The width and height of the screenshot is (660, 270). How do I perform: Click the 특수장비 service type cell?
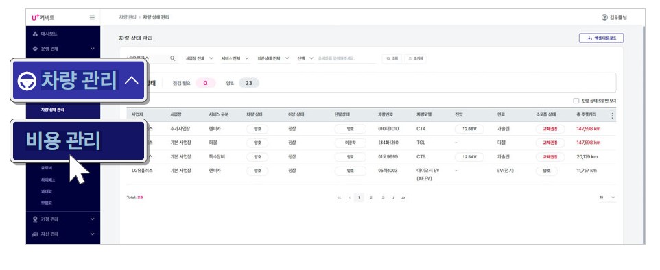point(217,156)
